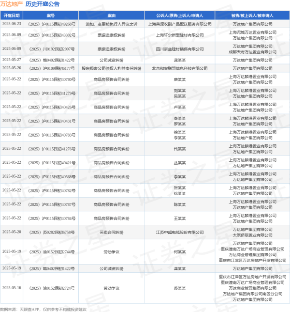The image size is (290, 312).
Task: Click the date 2025-05-27
Action: pyautogui.click(x=12, y=60)
